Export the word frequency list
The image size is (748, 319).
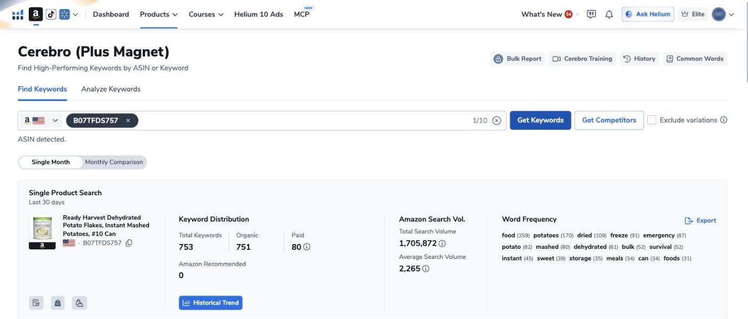[700, 221]
